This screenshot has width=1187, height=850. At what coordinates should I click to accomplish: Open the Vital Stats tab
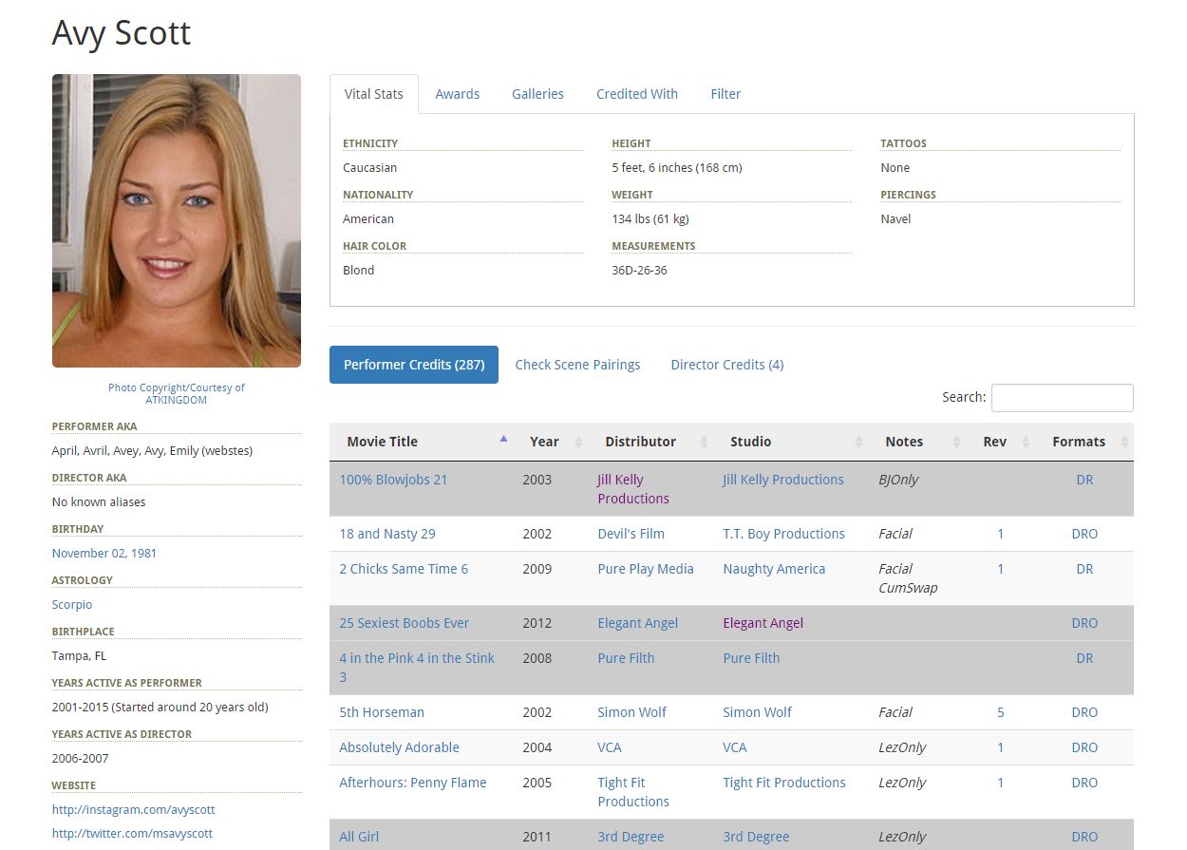(x=374, y=94)
